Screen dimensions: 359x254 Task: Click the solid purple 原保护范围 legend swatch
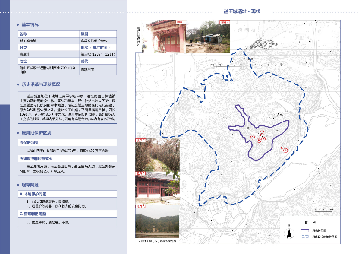pyautogui.click(x=305, y=230)
